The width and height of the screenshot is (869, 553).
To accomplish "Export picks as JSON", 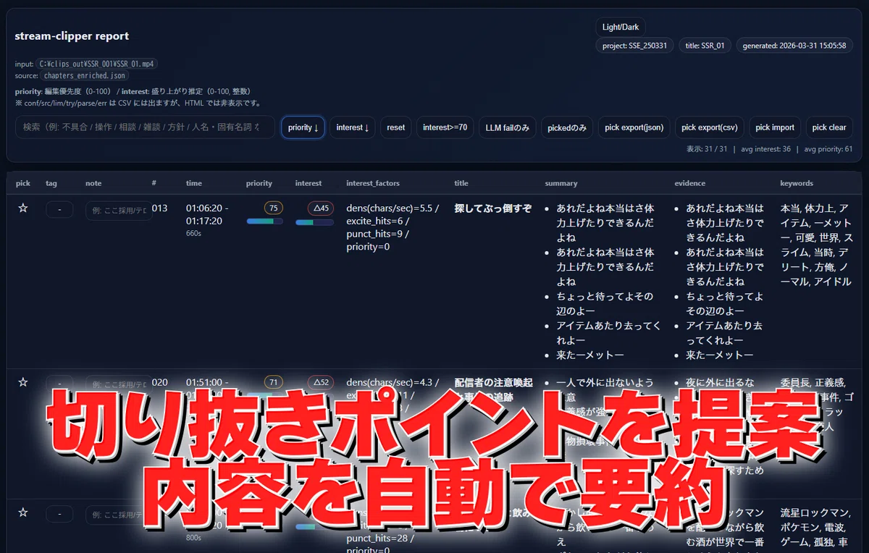I will click(x=634, y=127).
